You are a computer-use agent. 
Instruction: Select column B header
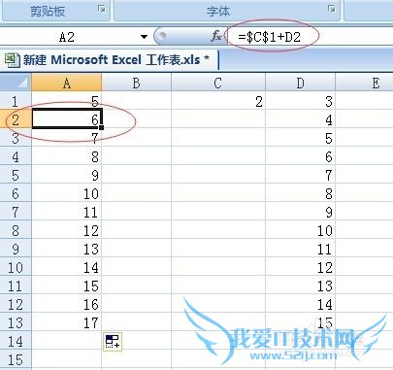[x=137, y=83]
